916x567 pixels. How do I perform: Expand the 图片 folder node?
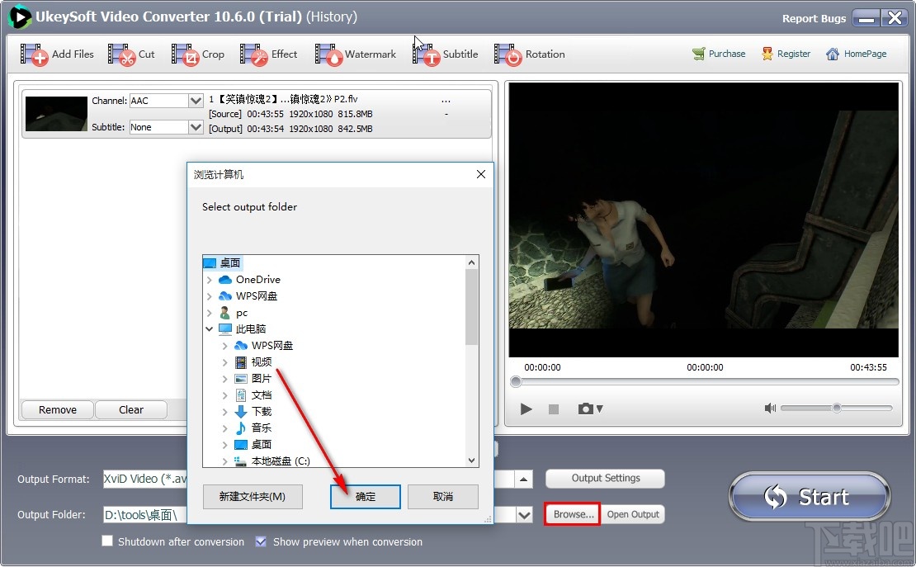click(x=225, y=379)
